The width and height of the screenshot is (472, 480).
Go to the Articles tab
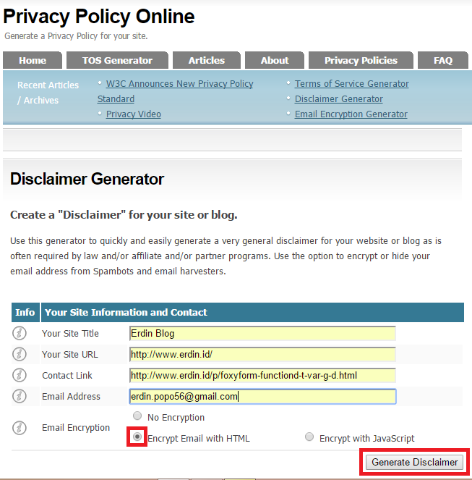[207, 60]
